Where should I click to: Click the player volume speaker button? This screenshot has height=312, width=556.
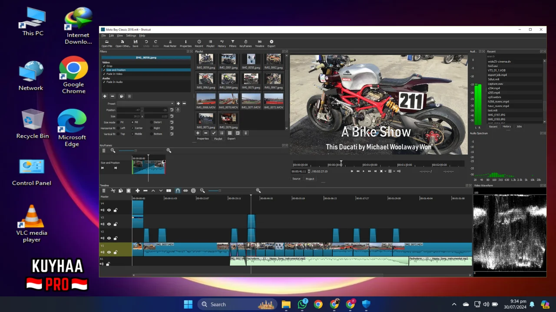tap(399, 171)
